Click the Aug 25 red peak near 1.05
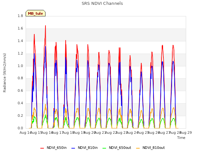The image size is (205, 154). click(141, 64)
